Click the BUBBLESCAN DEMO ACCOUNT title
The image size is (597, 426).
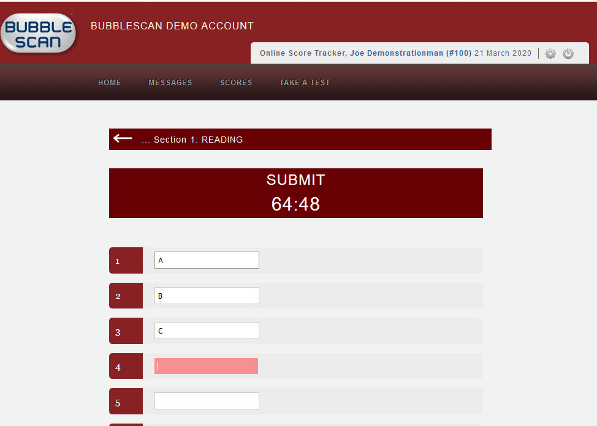point(172,26)
